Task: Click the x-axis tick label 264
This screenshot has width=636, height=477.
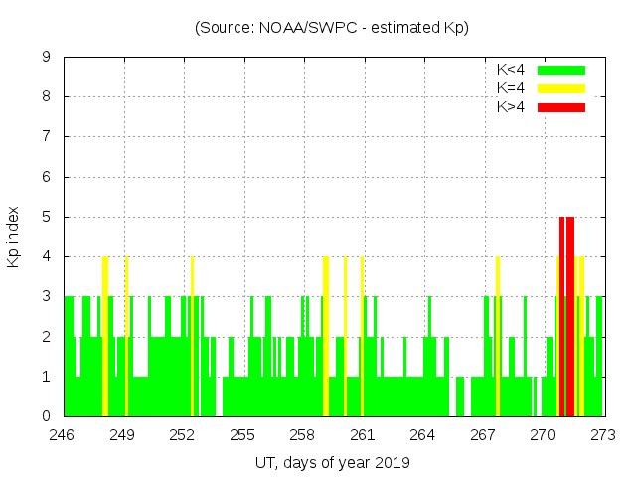Action: 422,435
